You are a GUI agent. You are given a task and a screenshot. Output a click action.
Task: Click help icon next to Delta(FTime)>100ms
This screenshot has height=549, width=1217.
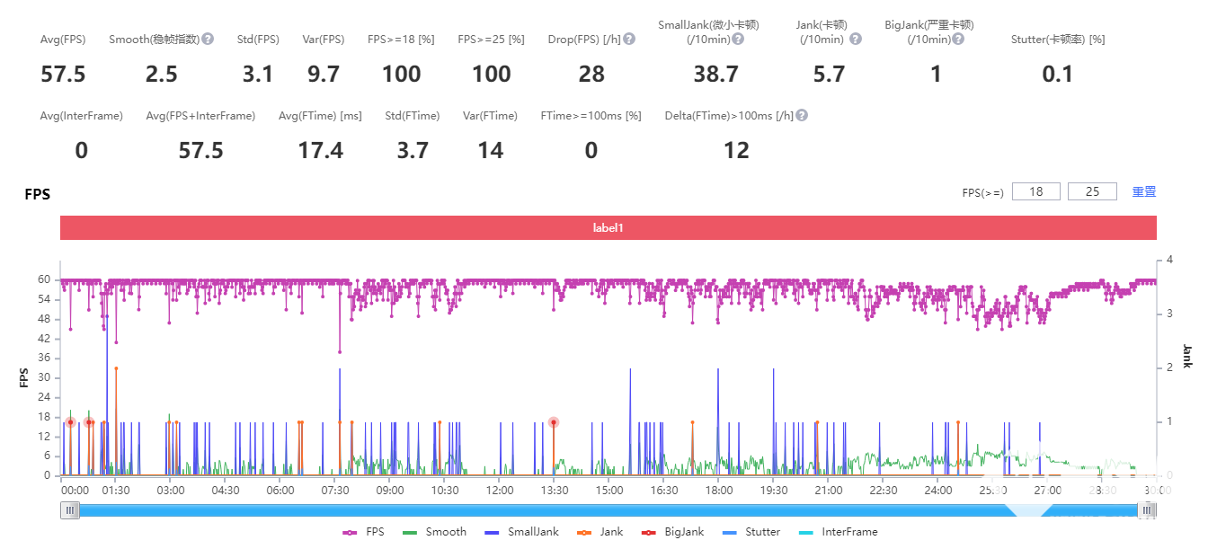(x=802, y=116)
